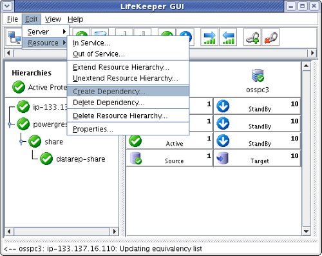The width and height of the screenshot is (322, 256).
Task: Collapse the powergres tree node handle
Action: (10, 124)
